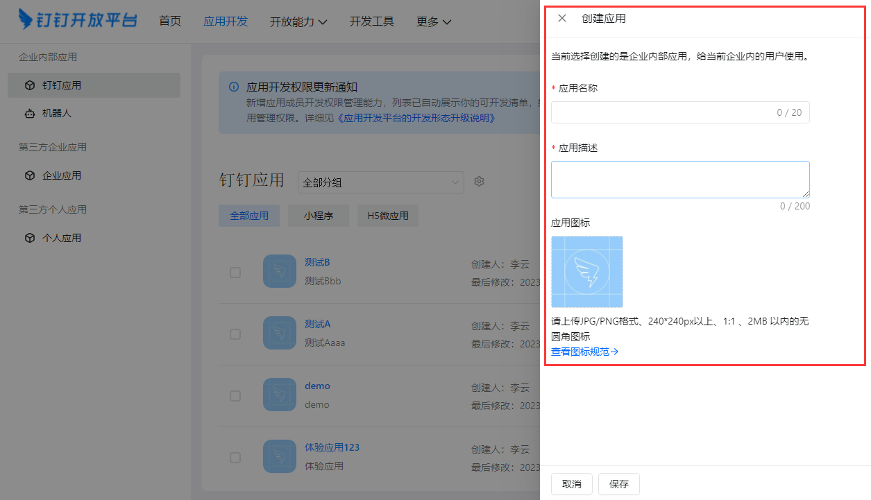Close the 创建应用 panel with X
Screen dimensions: 871x500
[x=562, y=19]
